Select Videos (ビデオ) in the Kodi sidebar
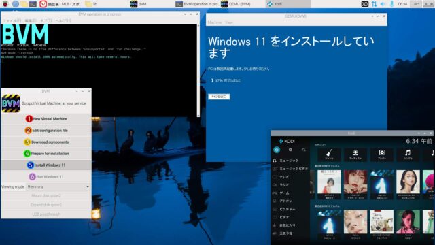 point(290,217)
